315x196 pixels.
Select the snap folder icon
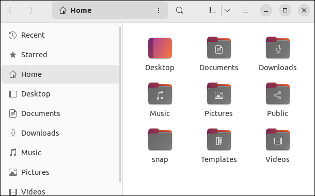pyautogui.click(x=160, y=139)
